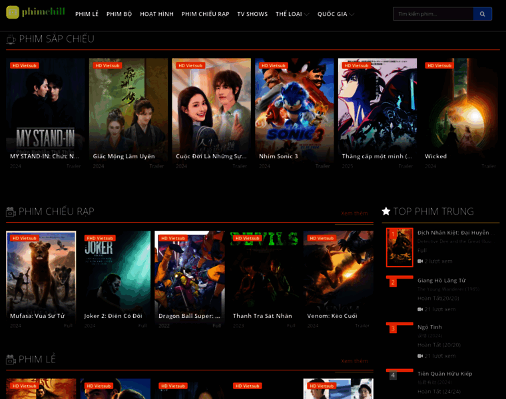Click Xem thêm link for Phim Chiếu Rạp
Viewport: 506px width, 399px height.
pyautogui.click(x=354, y=213)
